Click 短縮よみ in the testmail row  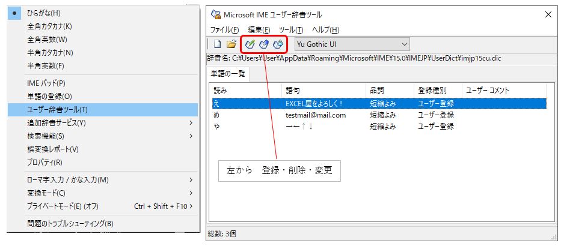(383, 115)
